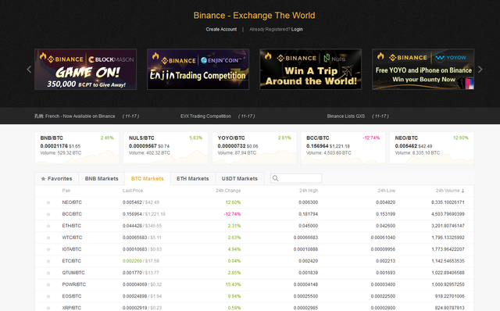Favorite the EOS/BTC pair star
Viewport: 500px width, 311px height.
[48, 296]
